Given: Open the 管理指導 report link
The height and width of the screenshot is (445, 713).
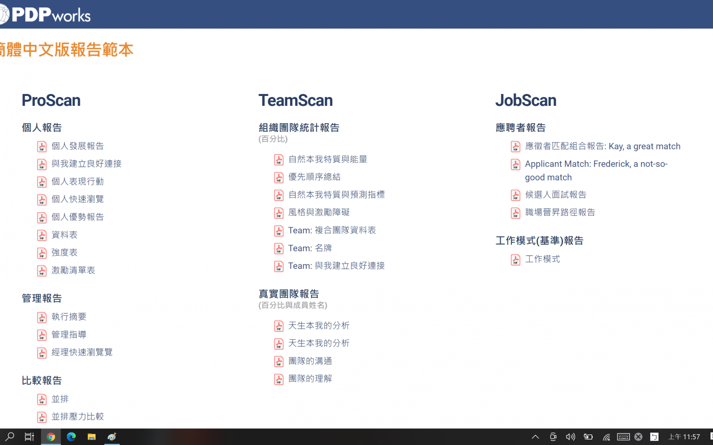Looking at the screenshot, I should pyautogui.click(x=69, y=335).
